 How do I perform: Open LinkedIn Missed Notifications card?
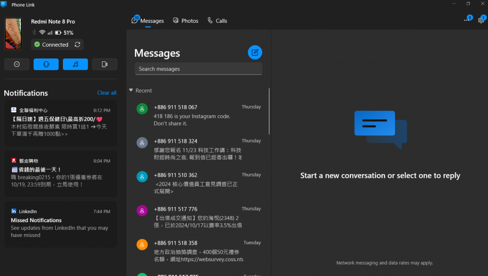pos(61,224)
